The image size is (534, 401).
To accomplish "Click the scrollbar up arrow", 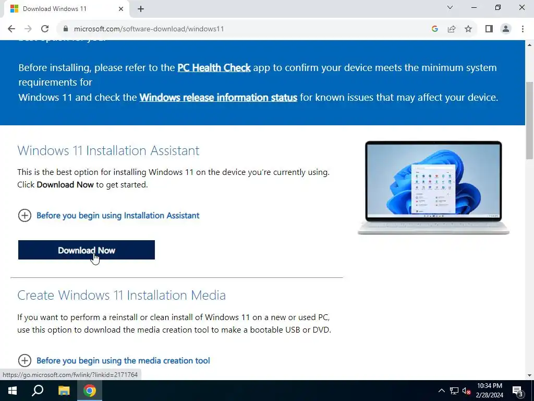I will 529,45.
